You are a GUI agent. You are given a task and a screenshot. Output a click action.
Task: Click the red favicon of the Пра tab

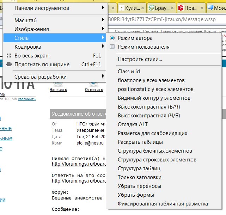(181, 8)
